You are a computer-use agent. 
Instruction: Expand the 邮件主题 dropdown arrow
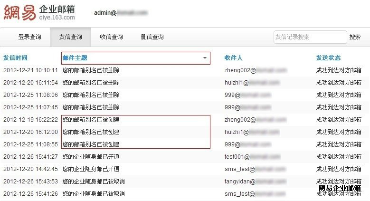[205, 58]
